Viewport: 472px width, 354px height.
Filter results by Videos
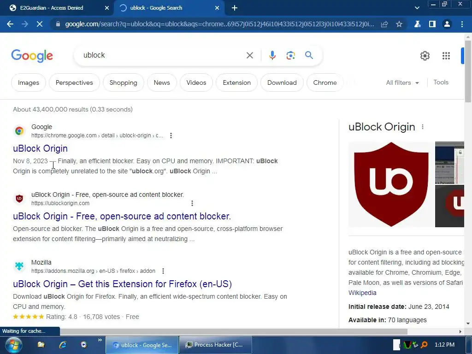click(x=196, y=83)
